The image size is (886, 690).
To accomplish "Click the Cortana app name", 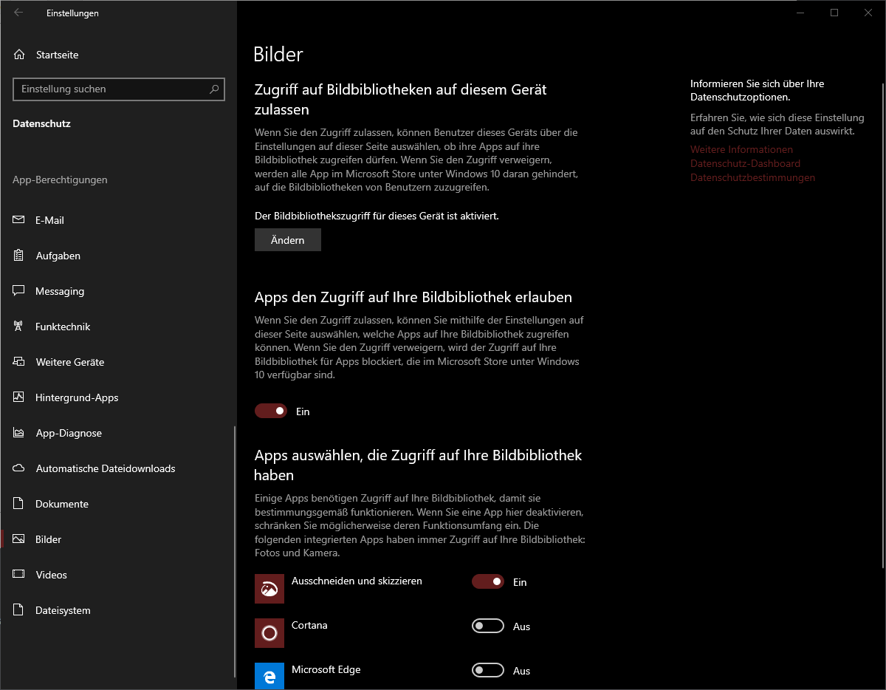I will (x=309, y=625).
